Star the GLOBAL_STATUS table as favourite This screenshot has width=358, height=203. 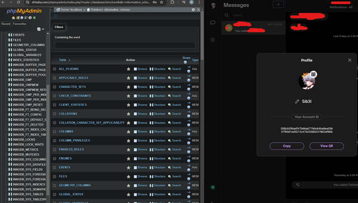[x=129, y=195]
